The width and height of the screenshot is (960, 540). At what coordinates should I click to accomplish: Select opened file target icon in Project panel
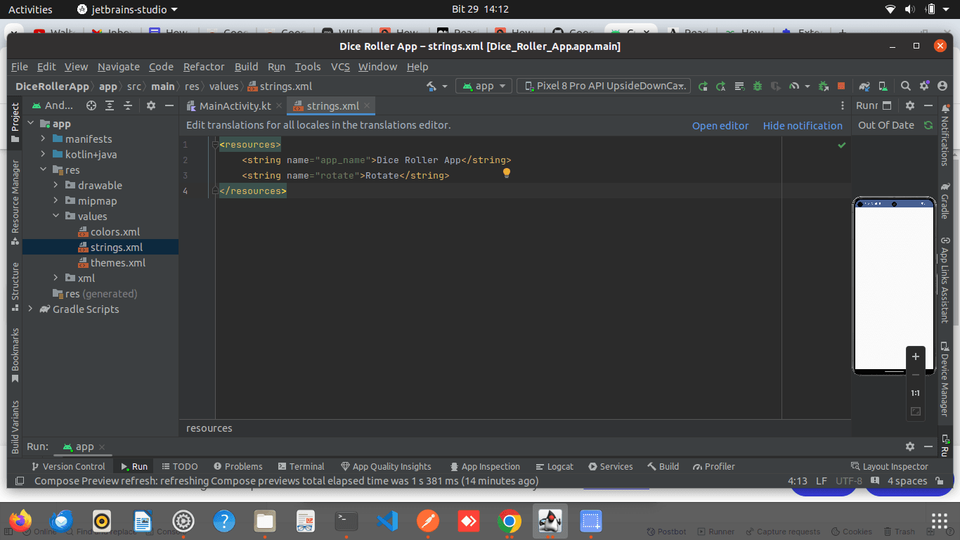click(x=91, y=105)
